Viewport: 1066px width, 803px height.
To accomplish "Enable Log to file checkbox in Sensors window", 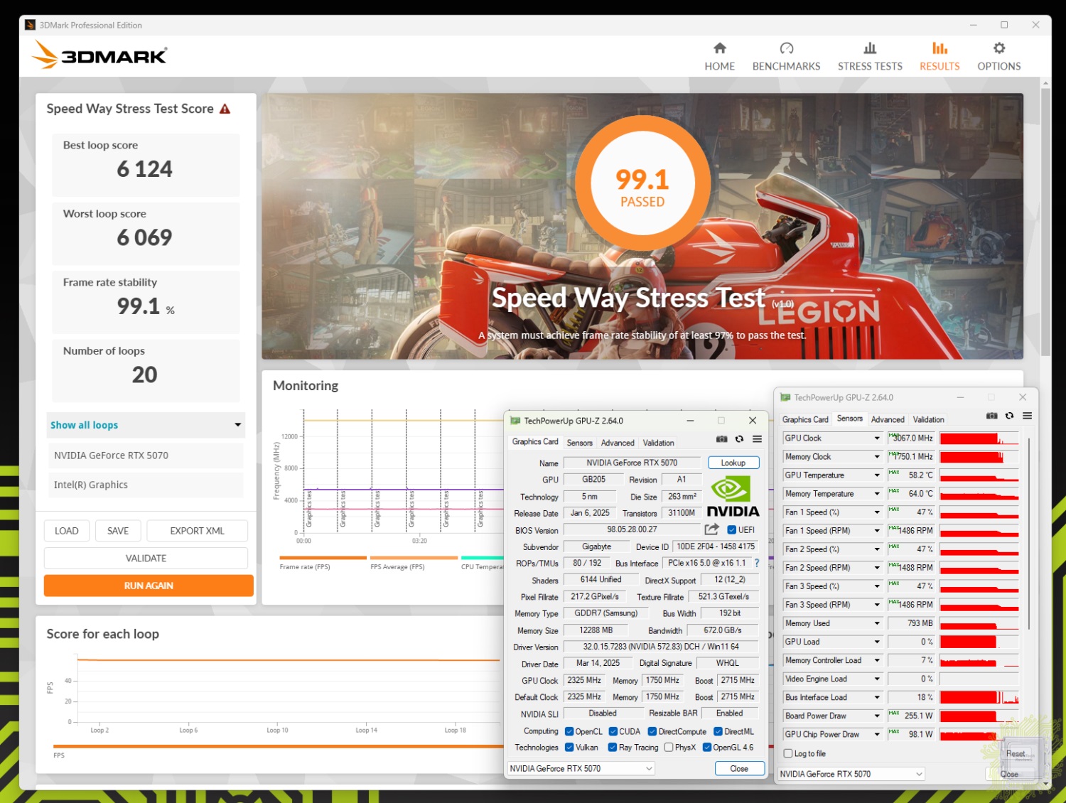I will click(788, 753).
